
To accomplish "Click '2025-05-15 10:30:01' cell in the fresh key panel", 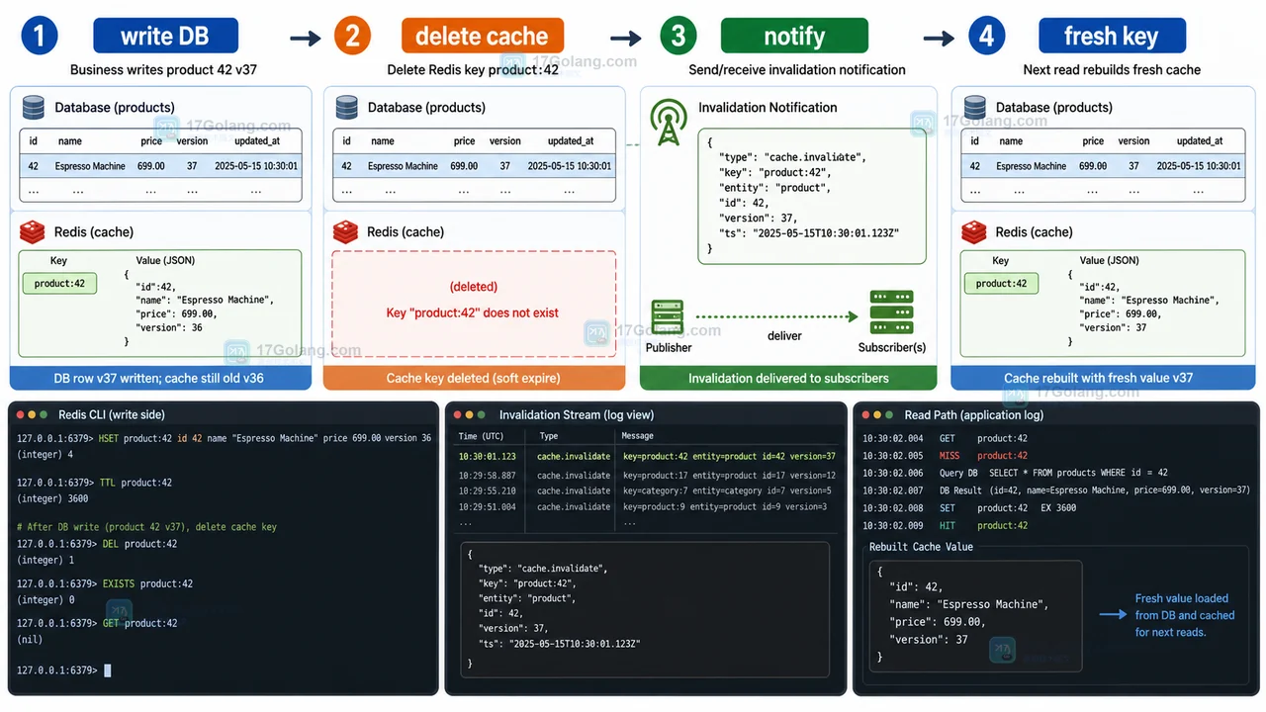I will pyautogui.click(x=1199, y=166).
